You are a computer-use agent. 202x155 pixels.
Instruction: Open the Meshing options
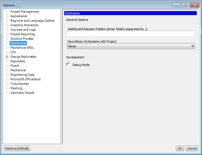[16, 88]
